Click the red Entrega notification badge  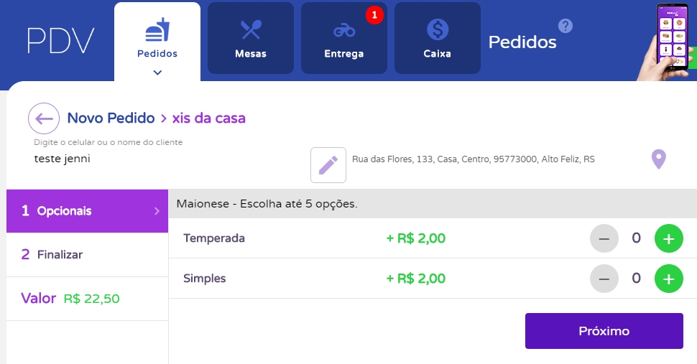pos(374,15)
